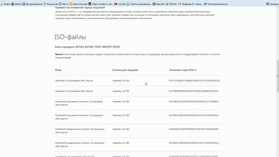The width and height of the screenshot is (279, 157).
Task: Click the page's vertical scrollbar thumb
Action: [x=278, y=76]
